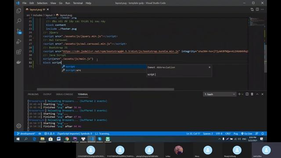Open the Extensions view
281x158 pixels.
[x=18, y=52]
